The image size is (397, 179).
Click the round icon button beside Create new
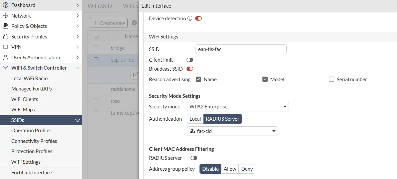134,23
